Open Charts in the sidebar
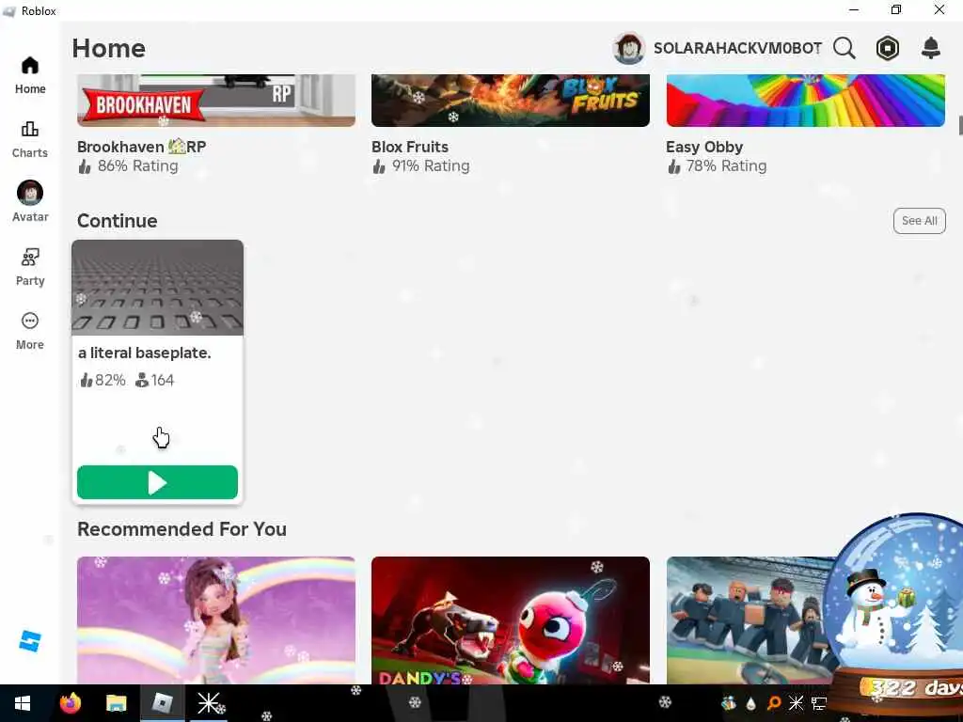Viewport: 963px width, 722px height. [x=29, y=139]
